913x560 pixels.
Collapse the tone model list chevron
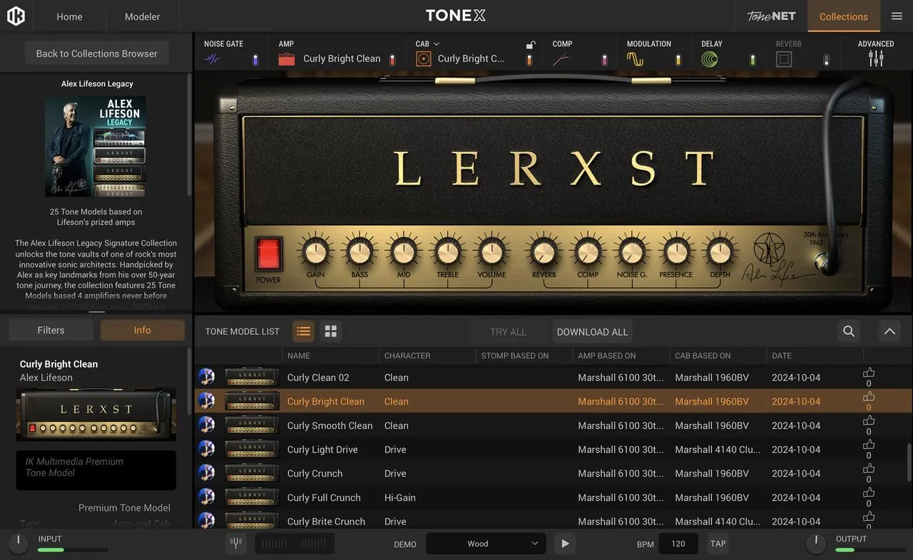(x=889, y=331)
